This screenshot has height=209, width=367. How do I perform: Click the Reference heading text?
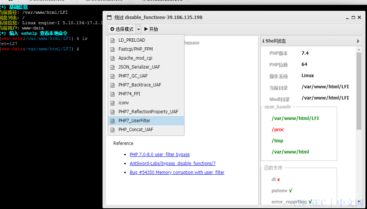click(123, 143)
